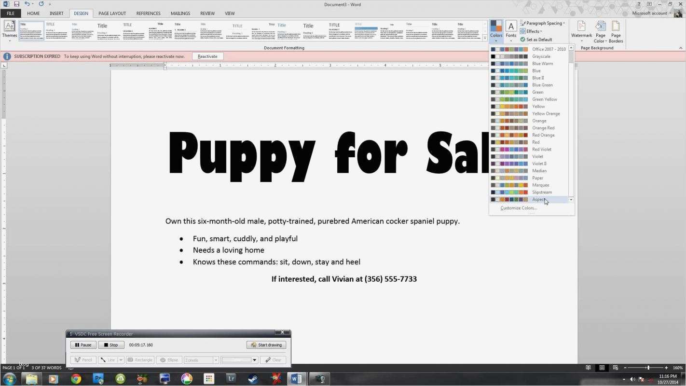The height and width of the screenshot is (386, 686).
Task: Open Paragraph Spacing options
Action: [542, 23]
